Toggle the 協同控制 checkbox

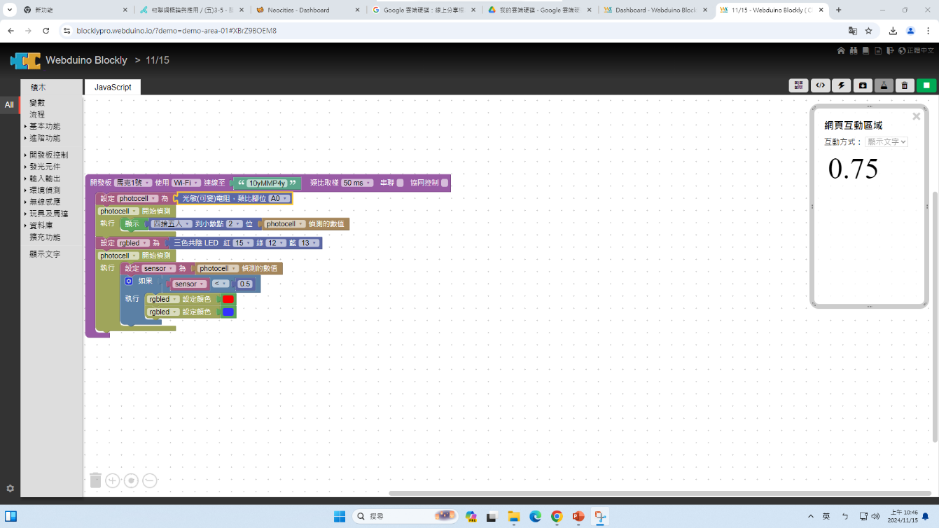click(x=444, y=183)
